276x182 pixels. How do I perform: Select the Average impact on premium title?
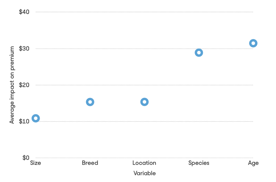[x=12, y=85]
